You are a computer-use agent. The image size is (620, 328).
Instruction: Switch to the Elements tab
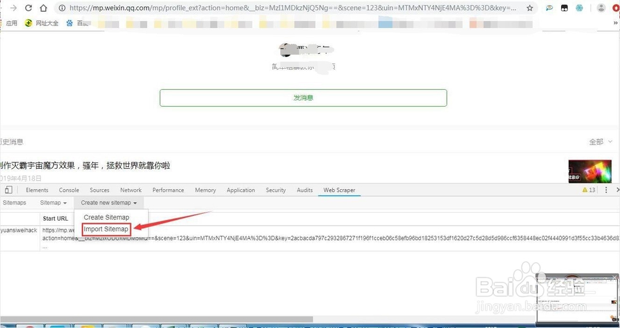pyautogui.click(x=37, y=190)
